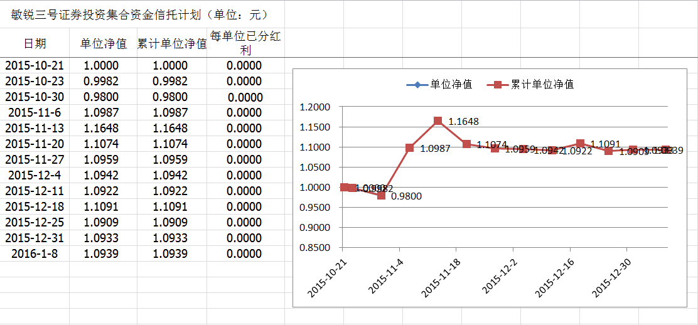Select the 累计单位净值 table header cell
This screenshot has height=325, width=698.
[172, 43]
